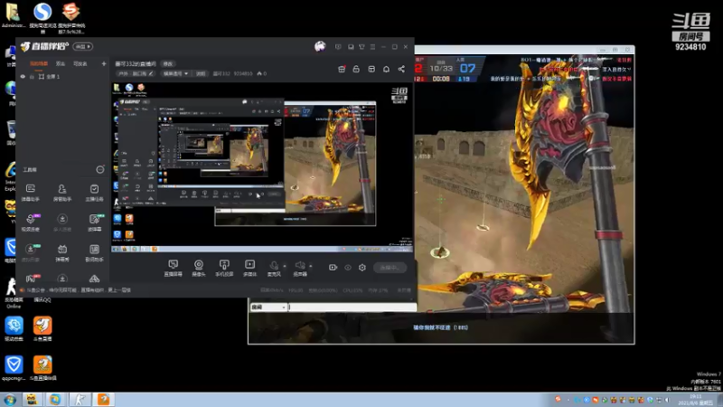Open the stream mode dropdown
The image size is (723, 407).
click(175, 74)
